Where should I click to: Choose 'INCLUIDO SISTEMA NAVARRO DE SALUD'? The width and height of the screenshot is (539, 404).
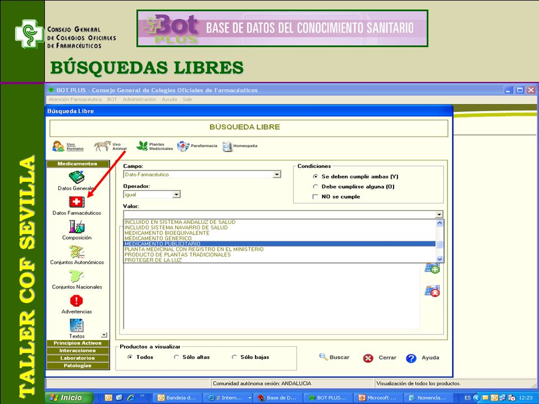coord(280,227)
